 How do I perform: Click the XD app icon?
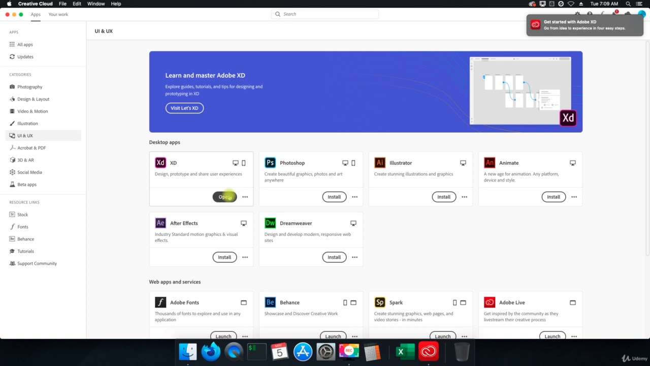(160, 163)
